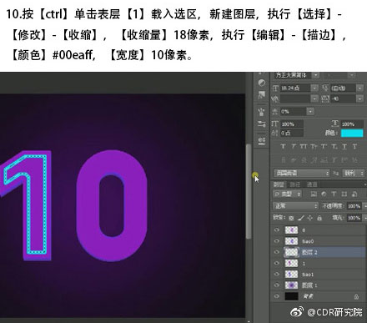Select the bao1 layer row name

[308, 275]
